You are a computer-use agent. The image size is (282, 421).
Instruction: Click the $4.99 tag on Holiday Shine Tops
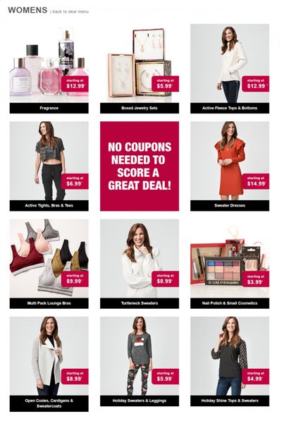coord(256,377)
